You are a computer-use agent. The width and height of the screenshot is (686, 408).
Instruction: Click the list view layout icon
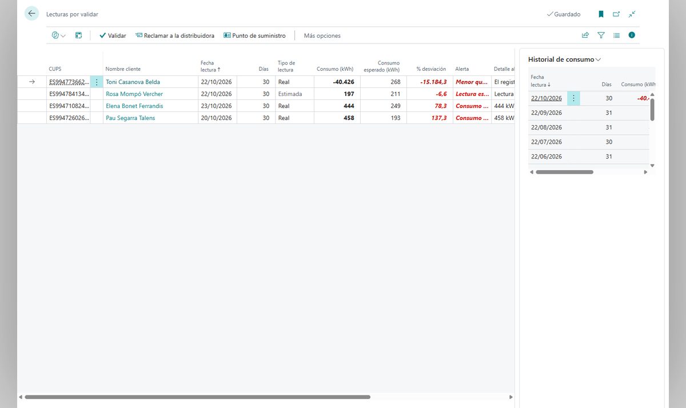tap(616, 35)
